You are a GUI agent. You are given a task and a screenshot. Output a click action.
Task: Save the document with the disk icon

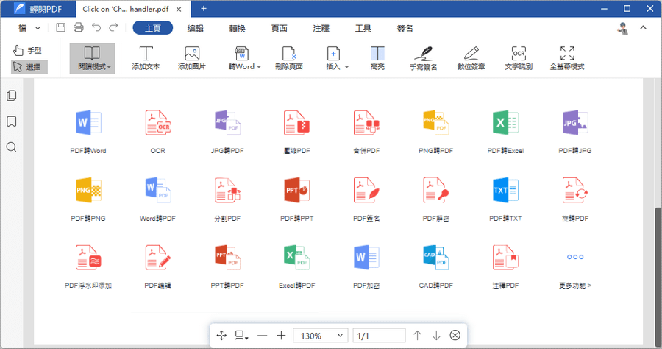tap(61, 27)
